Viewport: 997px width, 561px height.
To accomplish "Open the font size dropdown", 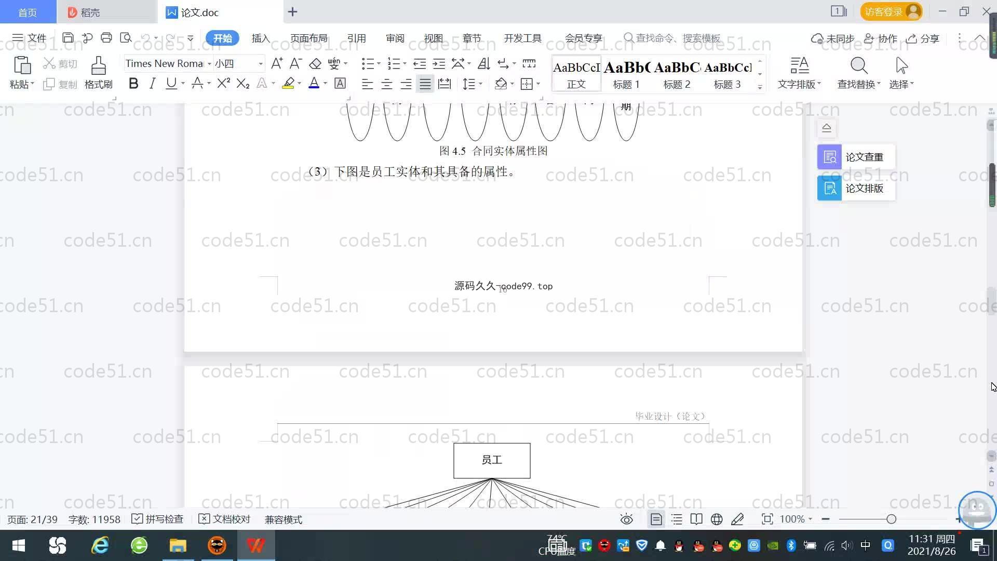I will point(261,64).
